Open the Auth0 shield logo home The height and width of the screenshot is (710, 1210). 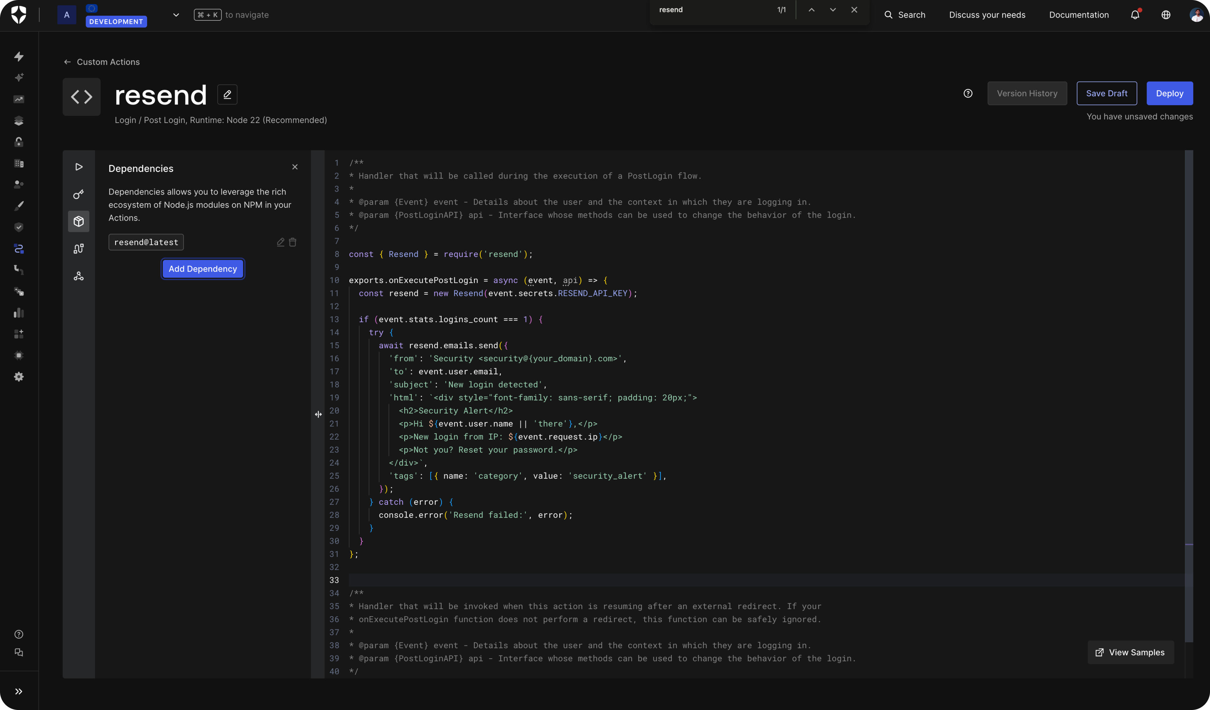(x=19, y=14)
